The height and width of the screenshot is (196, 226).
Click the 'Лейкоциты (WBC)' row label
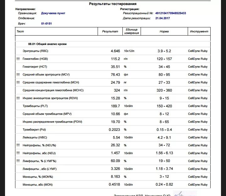coord(35,137)
